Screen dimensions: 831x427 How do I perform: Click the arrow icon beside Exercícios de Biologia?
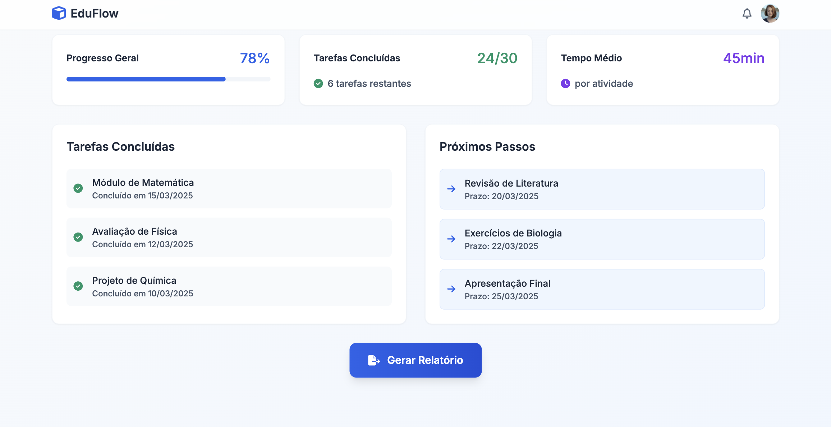tap(451, 239)
